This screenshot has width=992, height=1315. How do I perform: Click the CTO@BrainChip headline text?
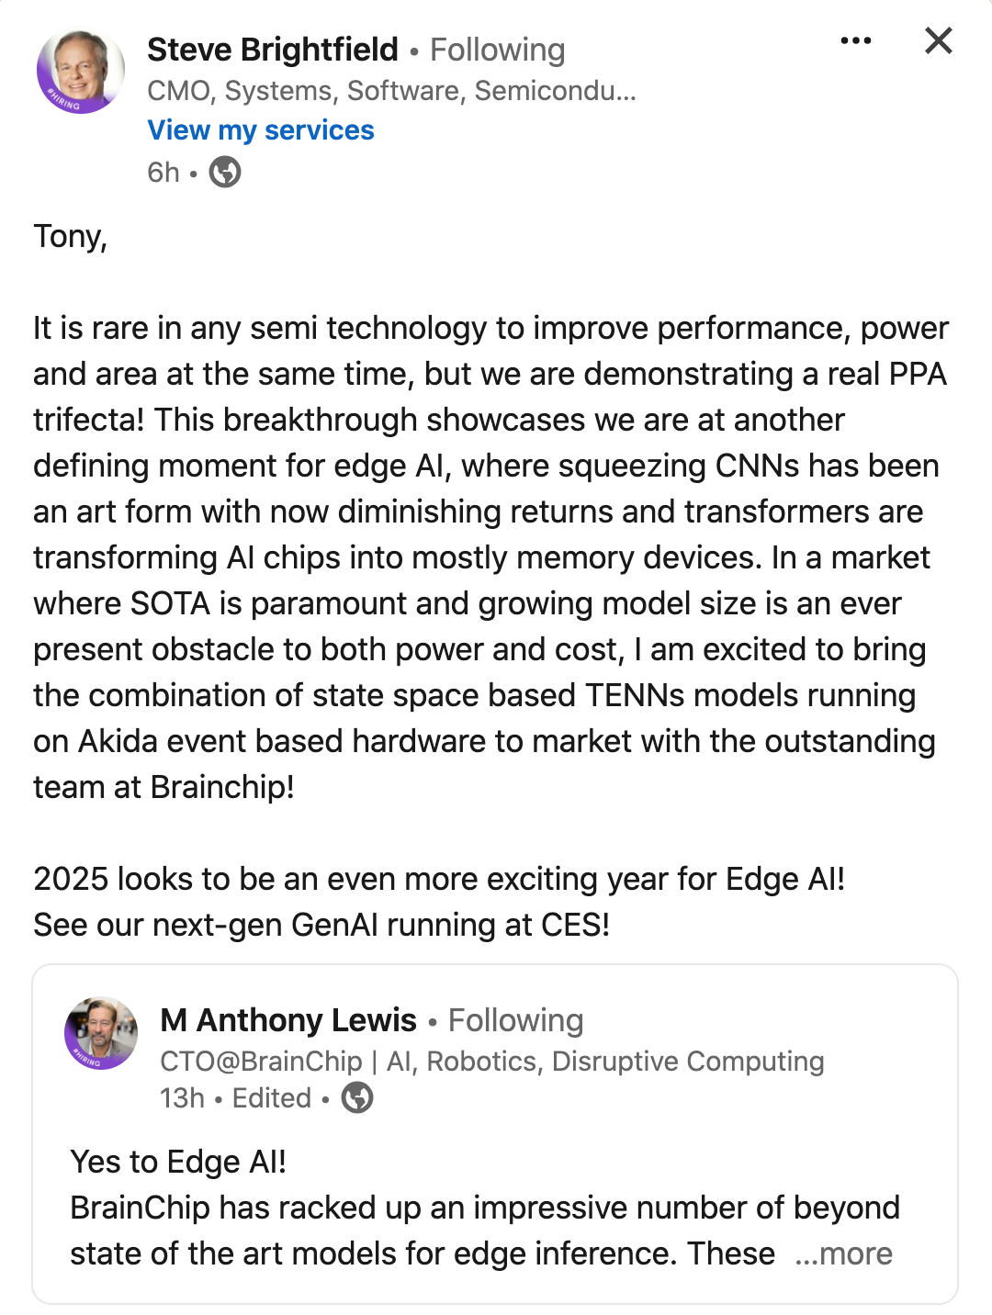point(491,1062)
